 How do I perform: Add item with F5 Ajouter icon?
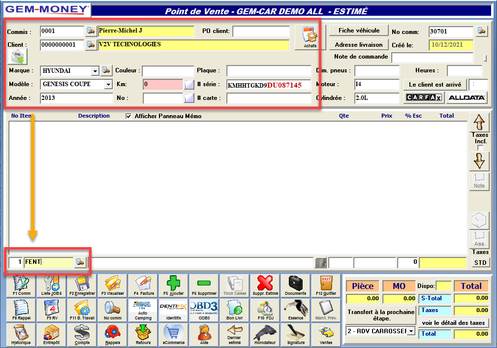pos(173,285)
